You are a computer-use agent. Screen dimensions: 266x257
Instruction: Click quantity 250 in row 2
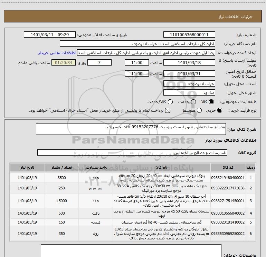click(61, 188)
